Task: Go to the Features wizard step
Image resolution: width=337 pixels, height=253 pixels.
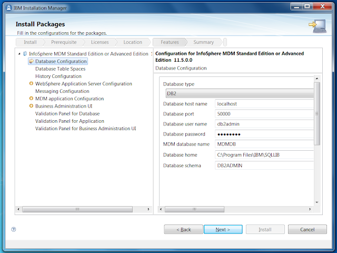Action: (170, 42)
